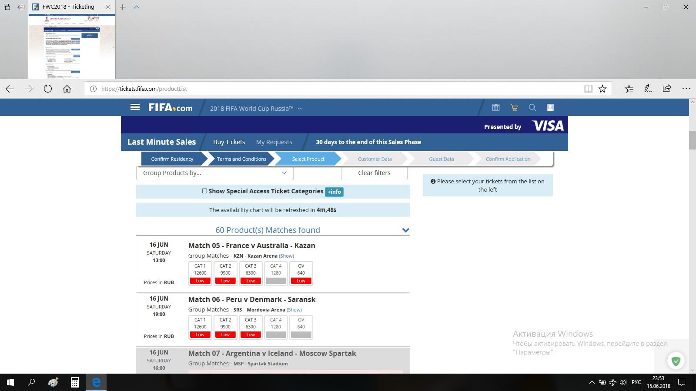Image resolution: width=696 pixels, height=391 pixels.
Task: Click the Share page icon
Action: tap(667, 89)
